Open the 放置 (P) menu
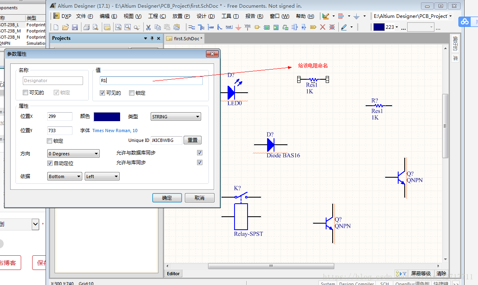 [181, 16]
